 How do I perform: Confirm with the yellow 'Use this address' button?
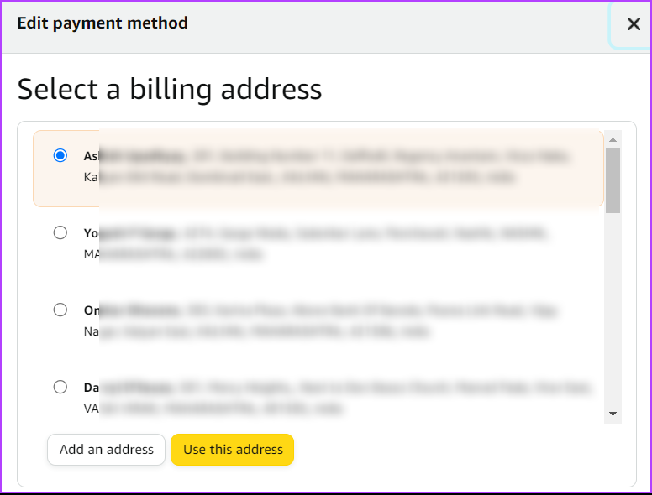233,450
